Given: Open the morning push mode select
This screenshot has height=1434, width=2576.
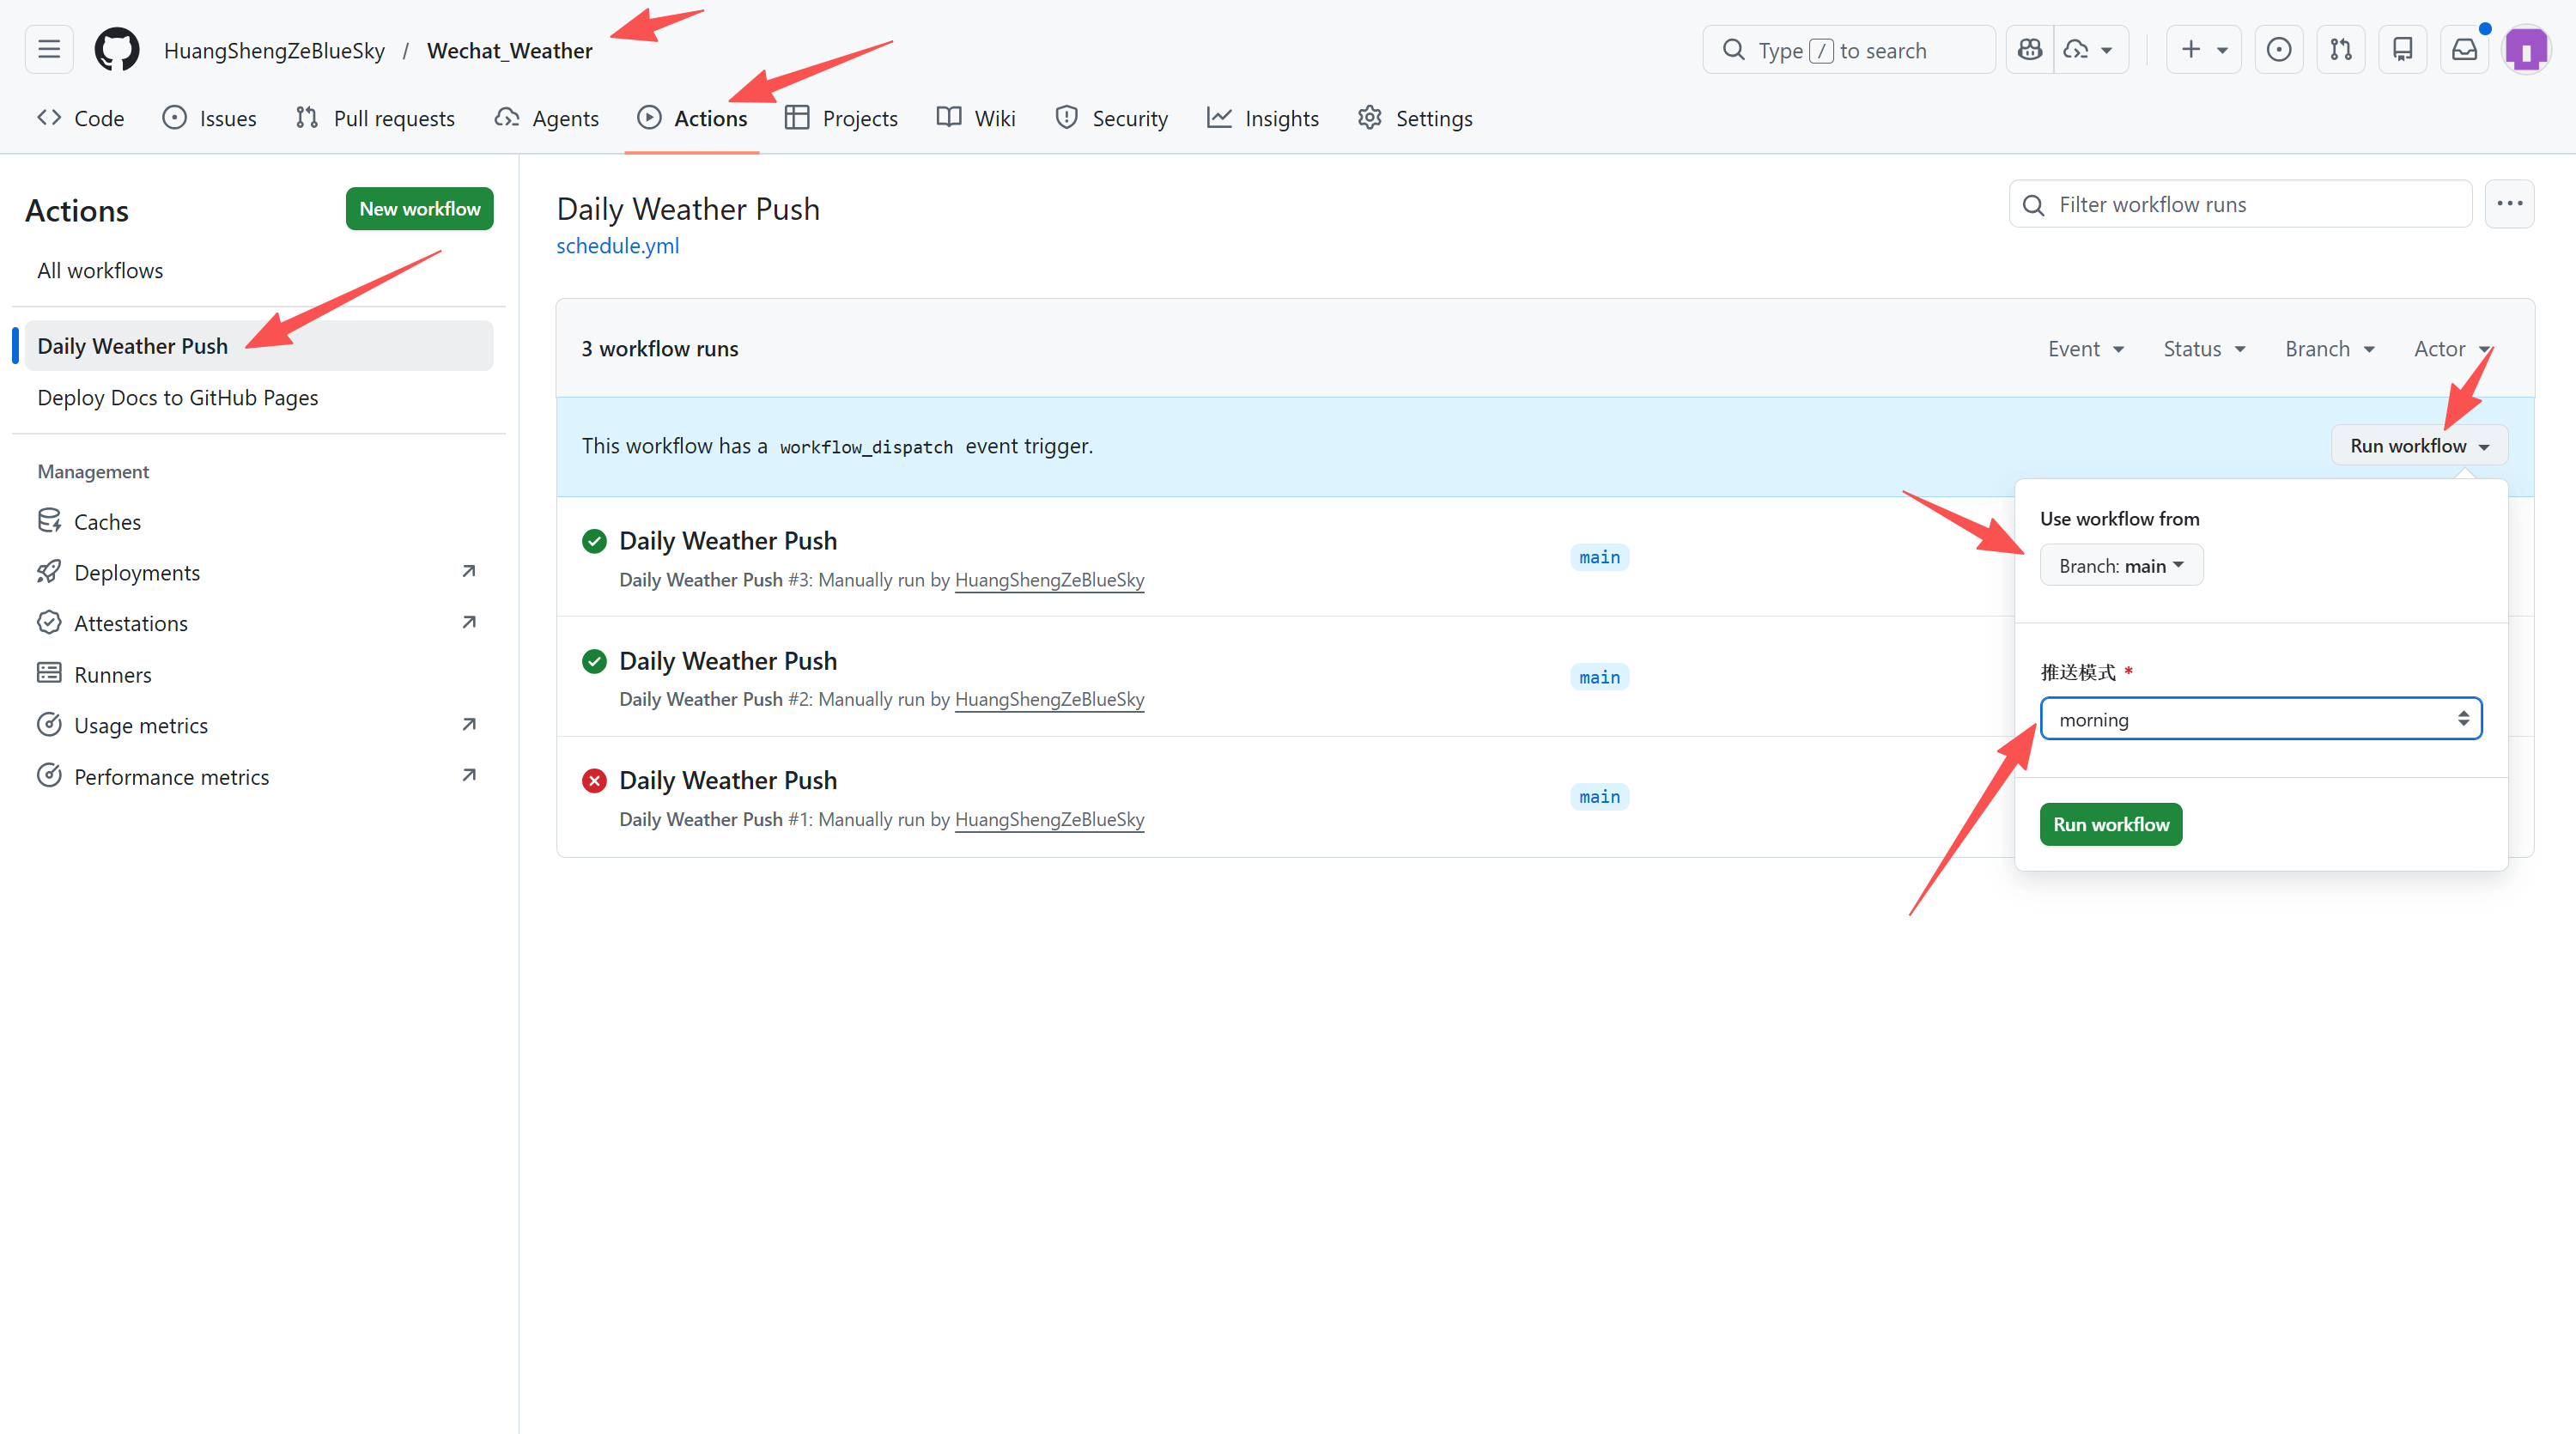Looking at the screenshot, I should (x=2260, y=719).
